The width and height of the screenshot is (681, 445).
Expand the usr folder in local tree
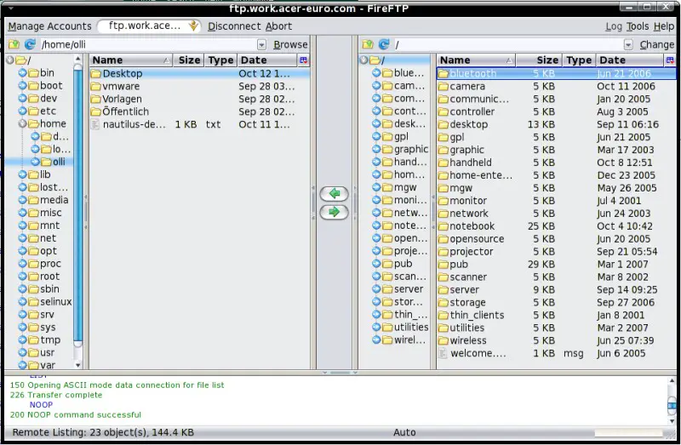click(23, 352)
